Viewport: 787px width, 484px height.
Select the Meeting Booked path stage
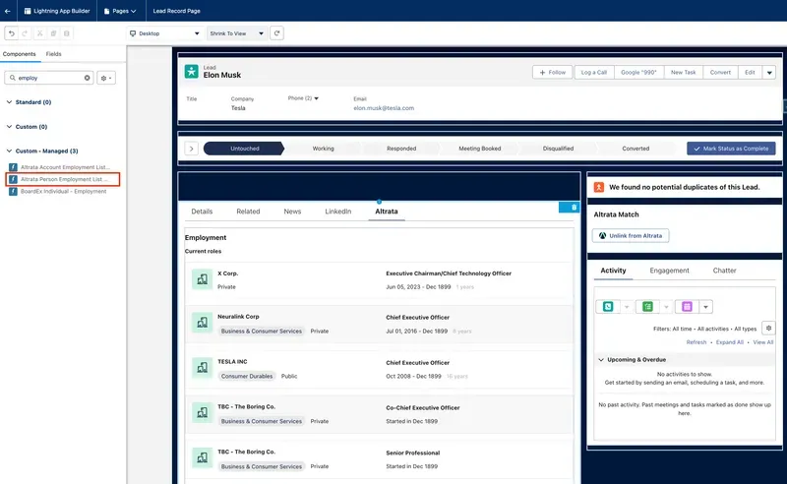[479, 149]
